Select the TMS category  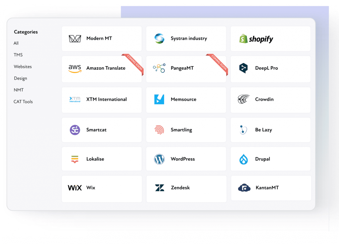coord(18,55)
